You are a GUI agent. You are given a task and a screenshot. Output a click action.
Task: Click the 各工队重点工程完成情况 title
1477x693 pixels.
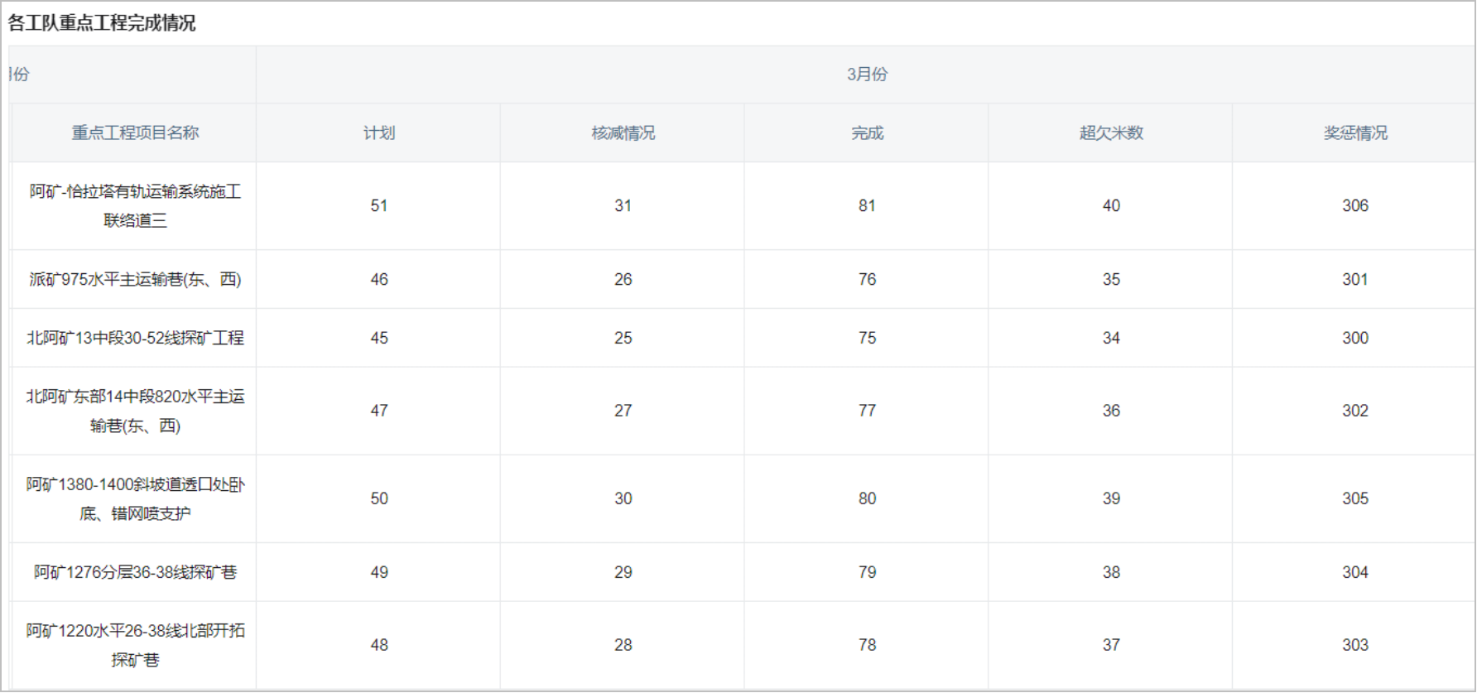tap(102, 23)
